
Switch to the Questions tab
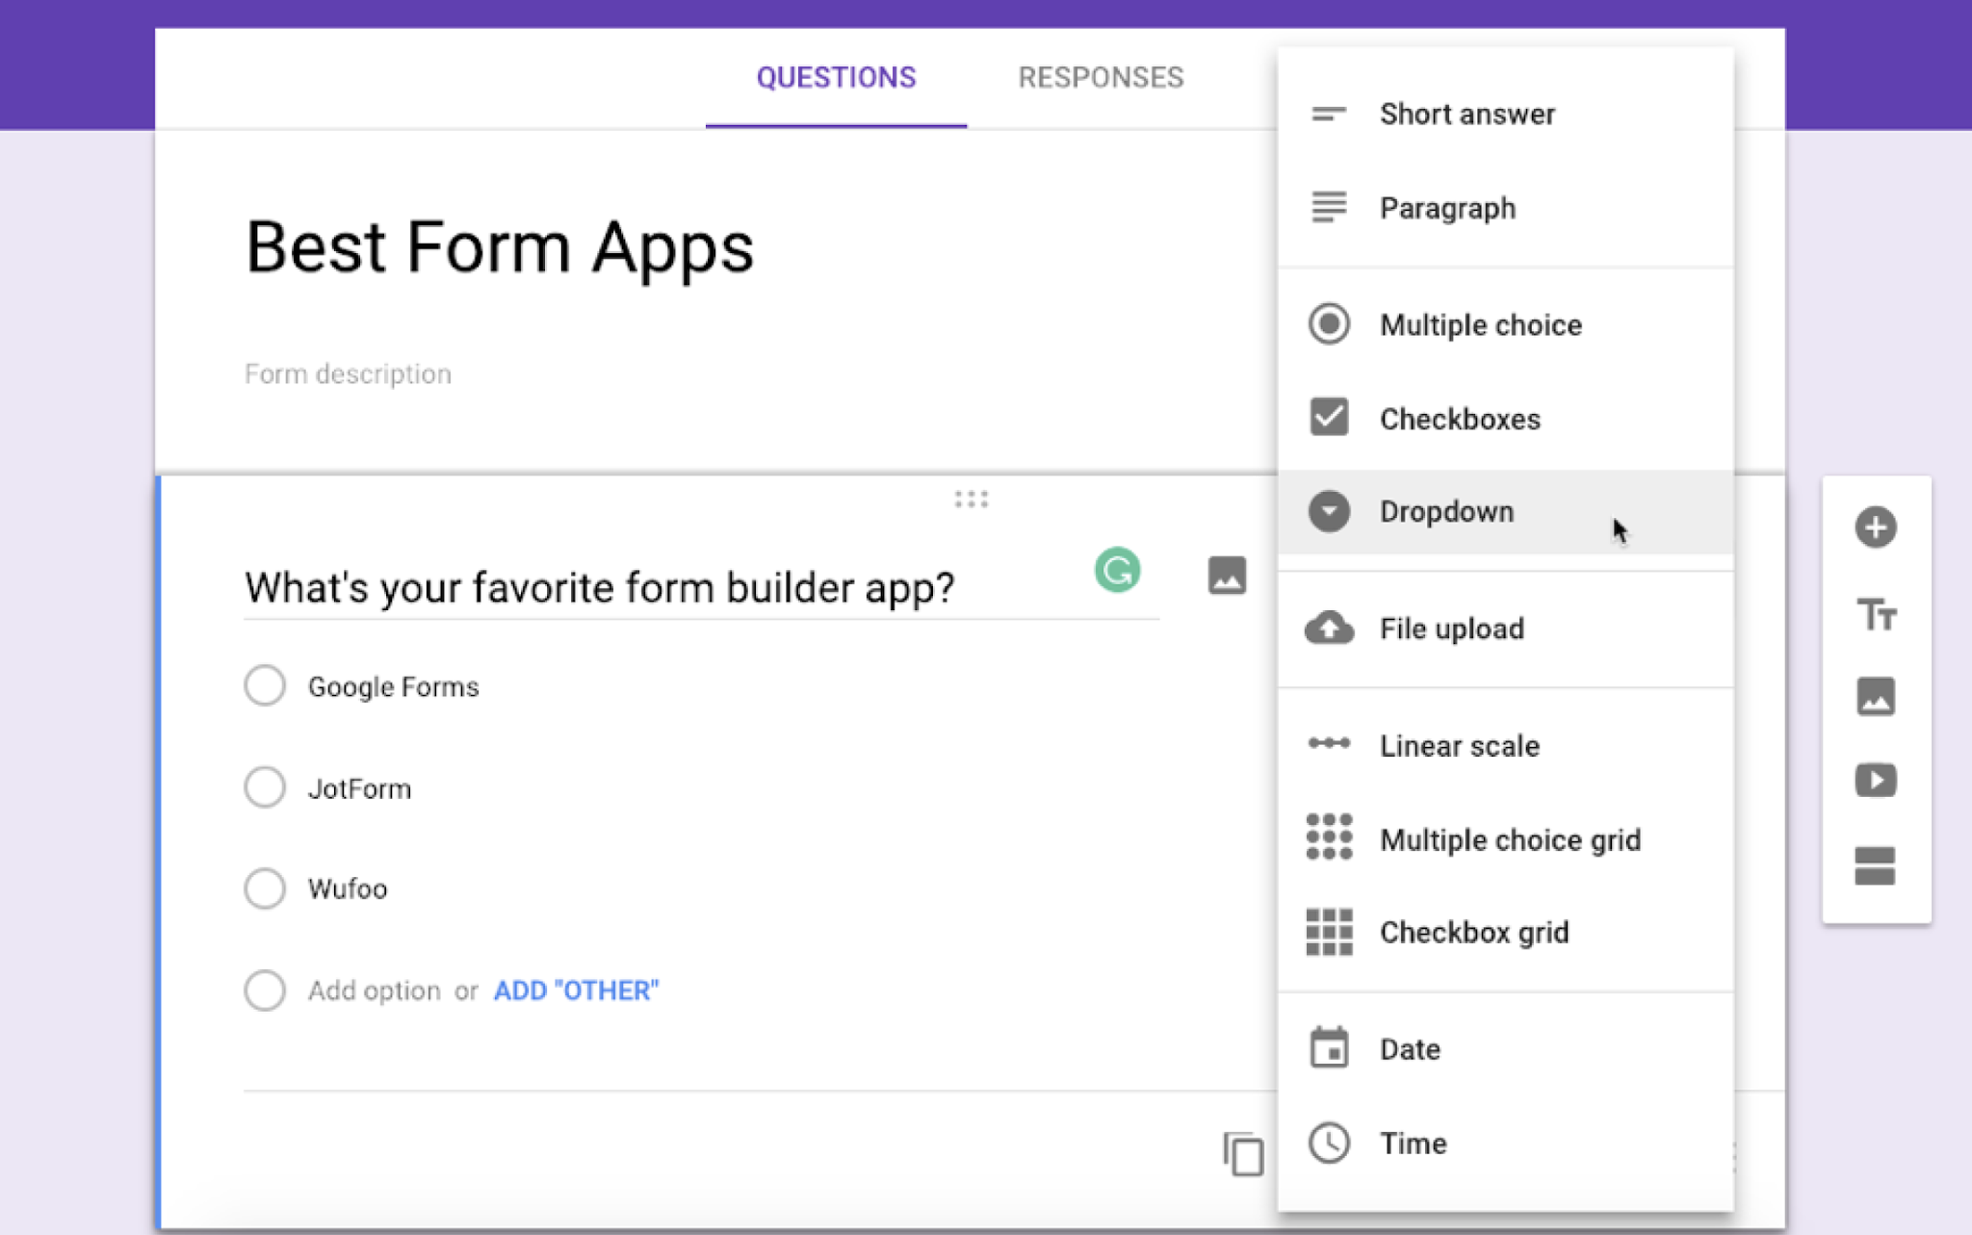(x=835, y=78)
